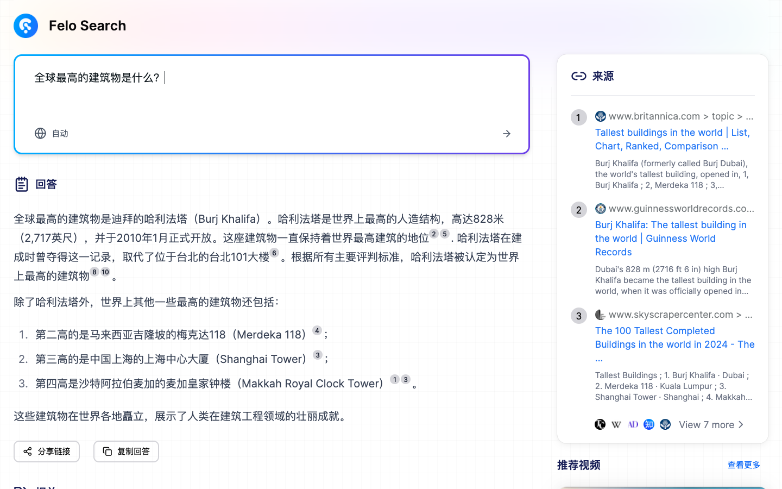Click the share icon on 分享链接 button

pyautogui.click(x=27, y=451)
